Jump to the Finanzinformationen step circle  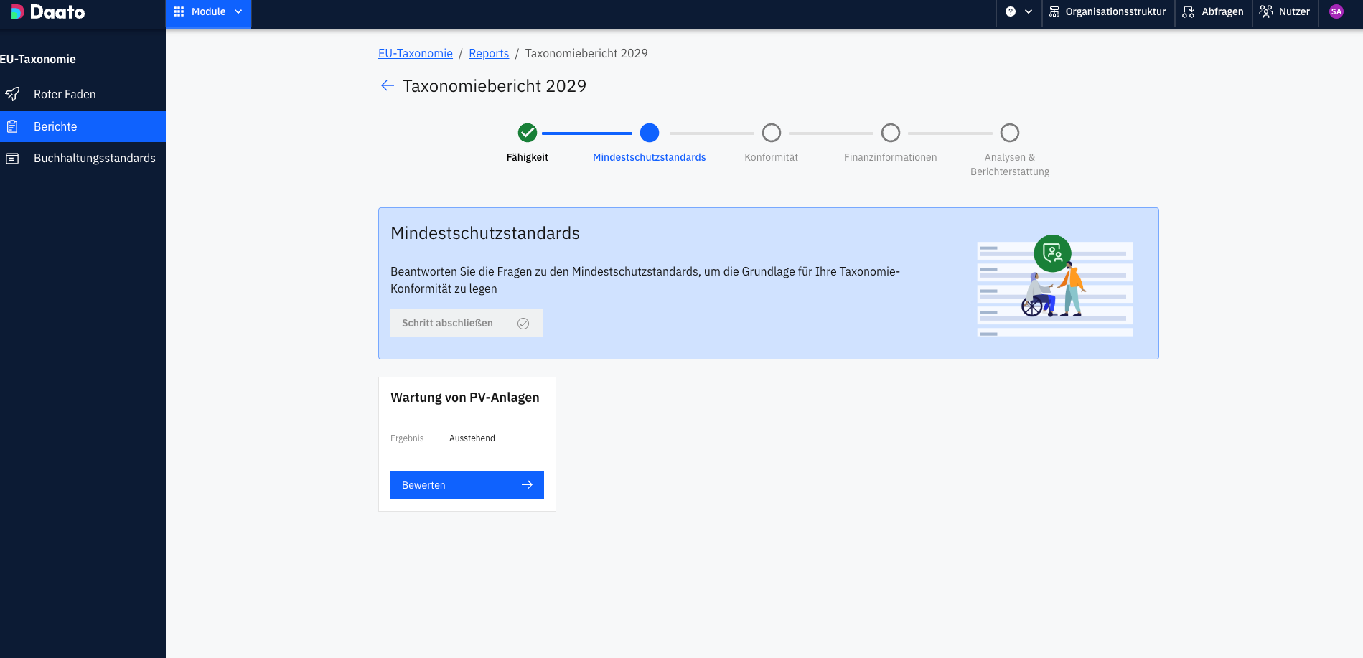pyautogui.click(x=891, y=133)
